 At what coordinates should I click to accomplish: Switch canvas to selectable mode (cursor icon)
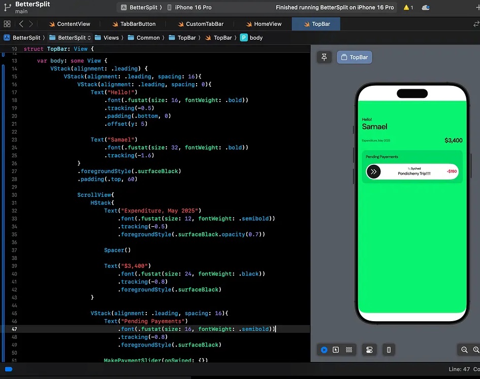(x=336, y=350)
